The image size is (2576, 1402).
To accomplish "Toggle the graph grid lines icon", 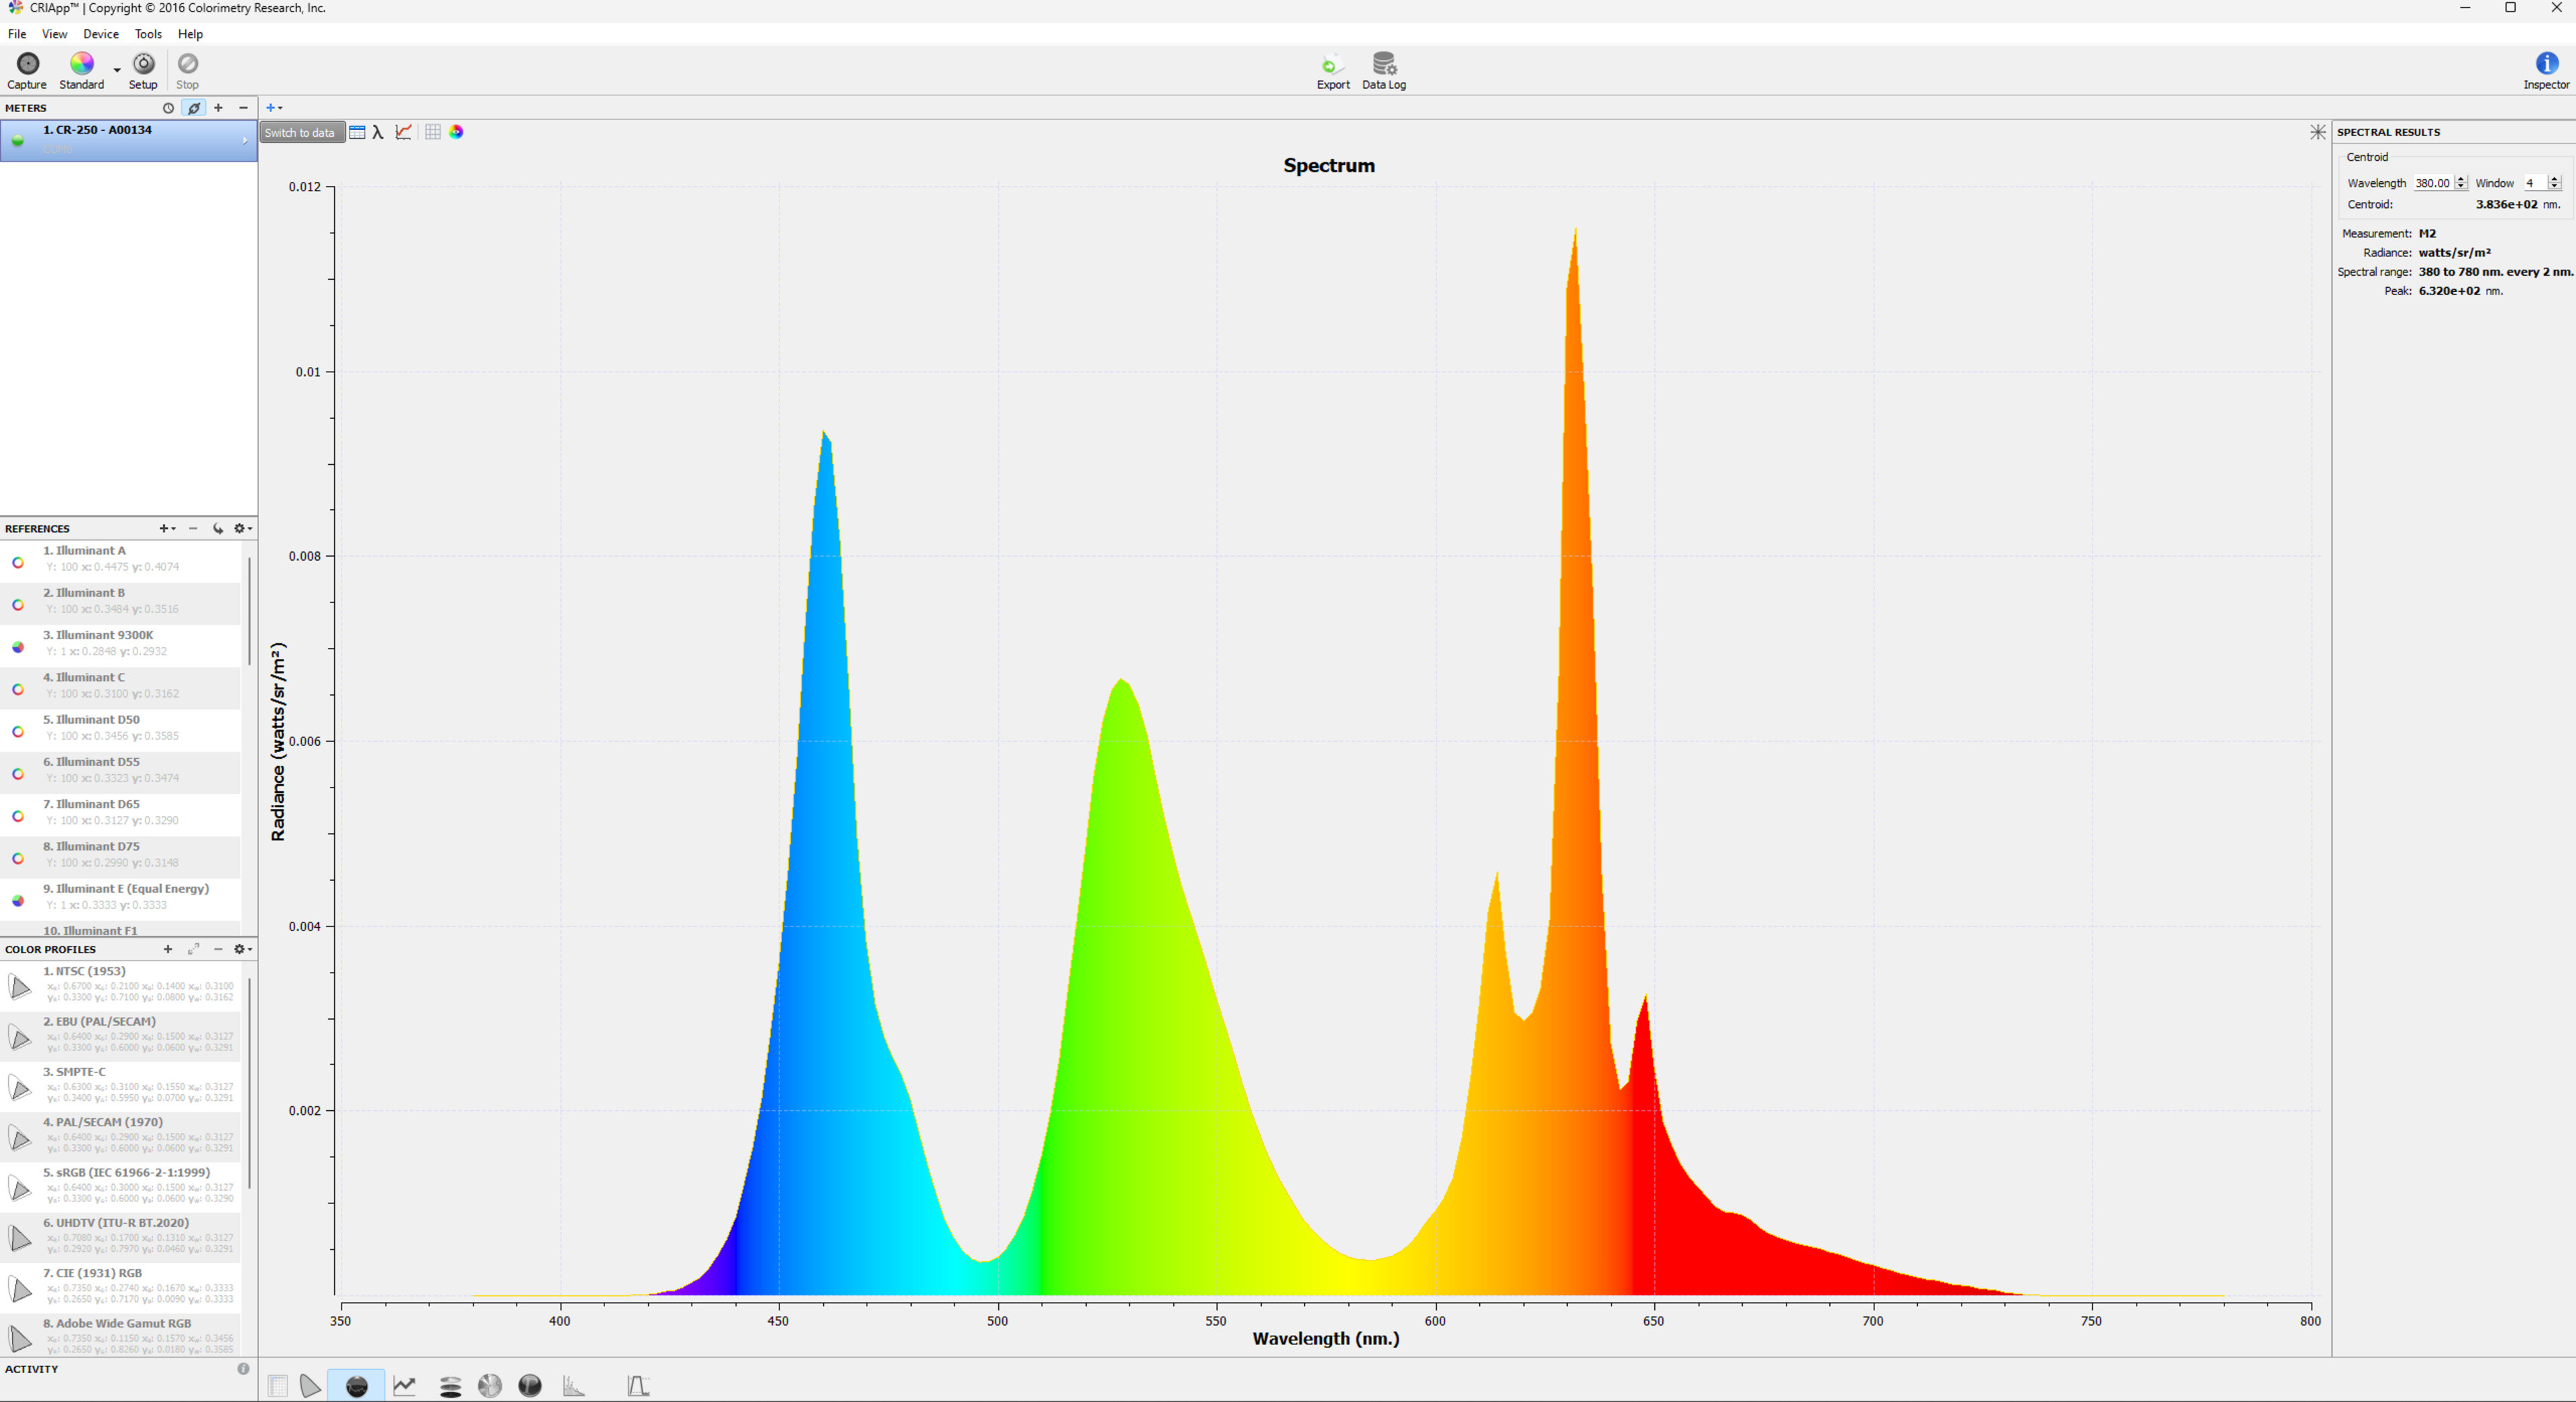I will (432, 132).
